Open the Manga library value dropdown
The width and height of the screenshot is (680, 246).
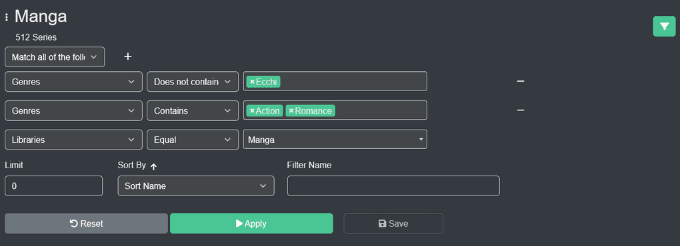(x=335, y=140)
